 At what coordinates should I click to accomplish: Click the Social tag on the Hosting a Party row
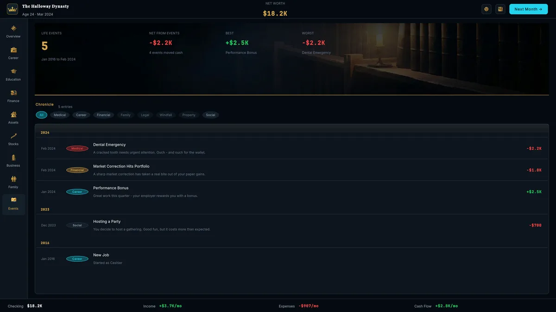coord(77,226)
